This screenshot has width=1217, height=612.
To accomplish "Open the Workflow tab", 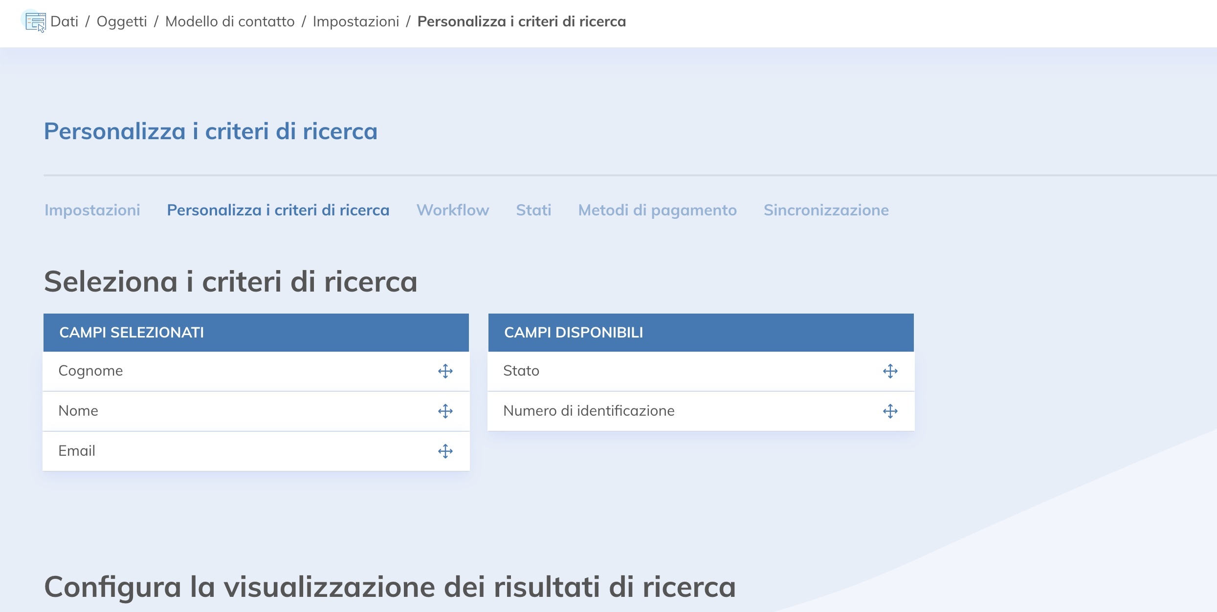I will click(453, 210).
